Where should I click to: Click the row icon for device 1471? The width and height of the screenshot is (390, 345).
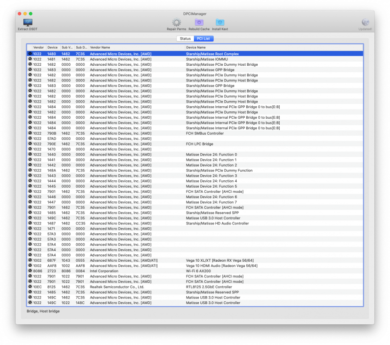click(x=30, y=229)
